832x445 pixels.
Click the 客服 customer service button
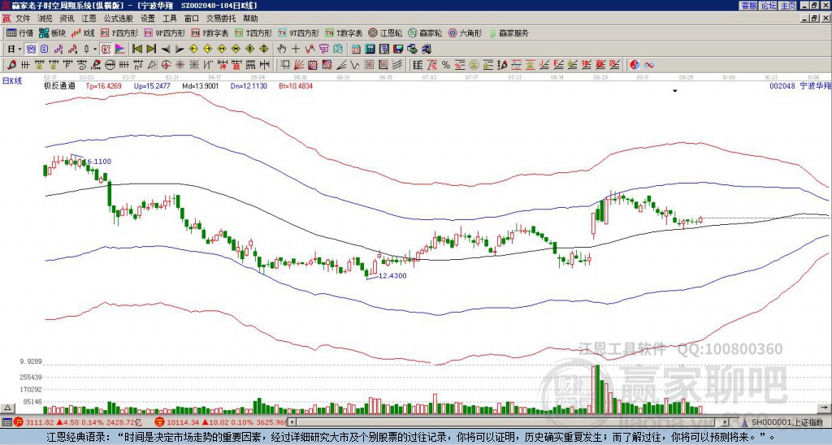point(748,6)
